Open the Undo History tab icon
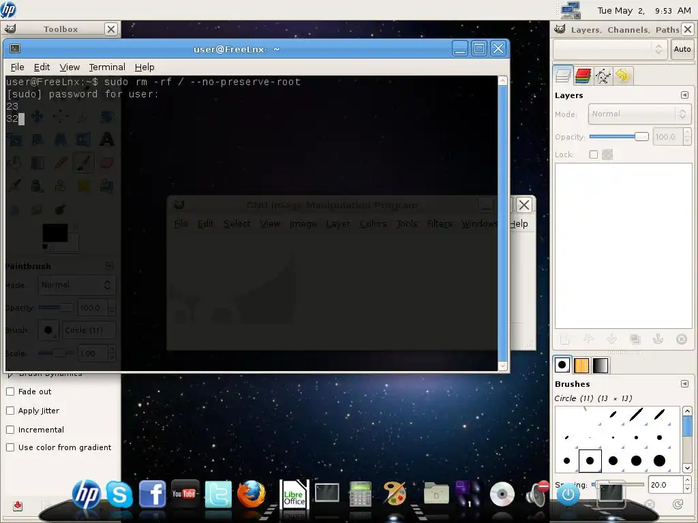Screen dimensions: 698x523 pos(622,76)
